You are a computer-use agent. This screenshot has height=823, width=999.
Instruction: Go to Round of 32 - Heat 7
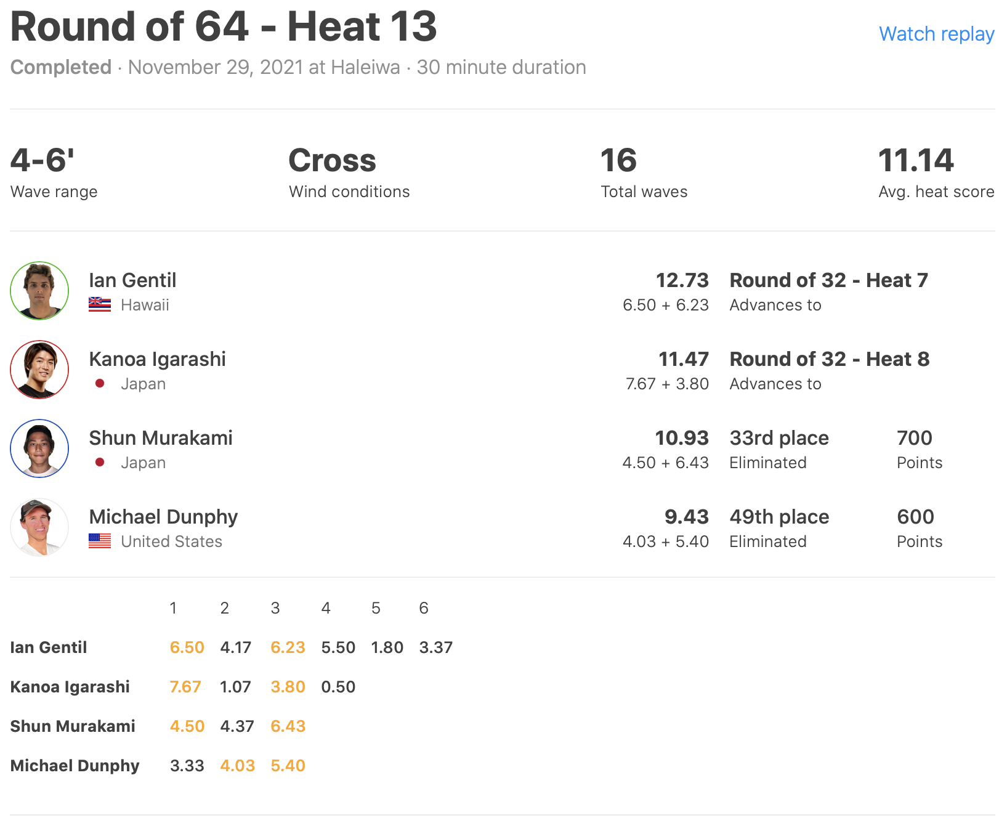coord(828,280)
